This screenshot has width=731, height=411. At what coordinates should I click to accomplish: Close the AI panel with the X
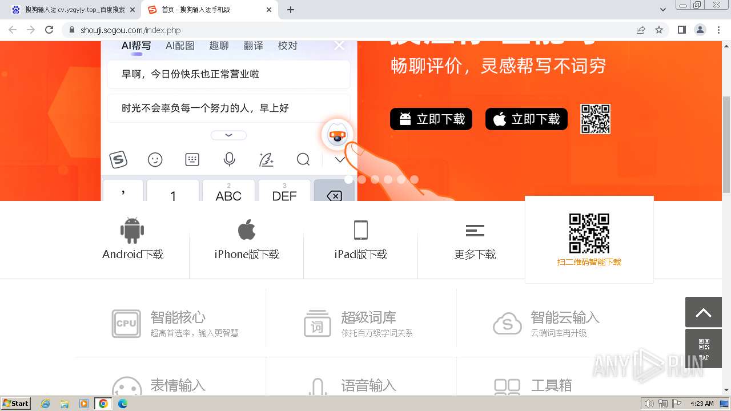click(339, 45)
